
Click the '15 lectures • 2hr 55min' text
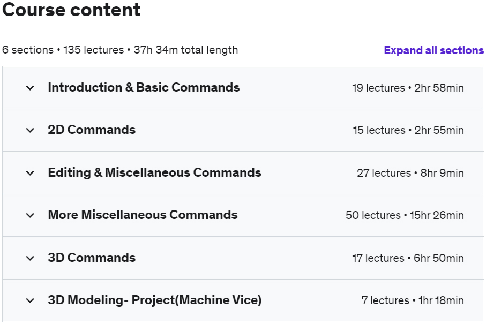click(408, 130)
